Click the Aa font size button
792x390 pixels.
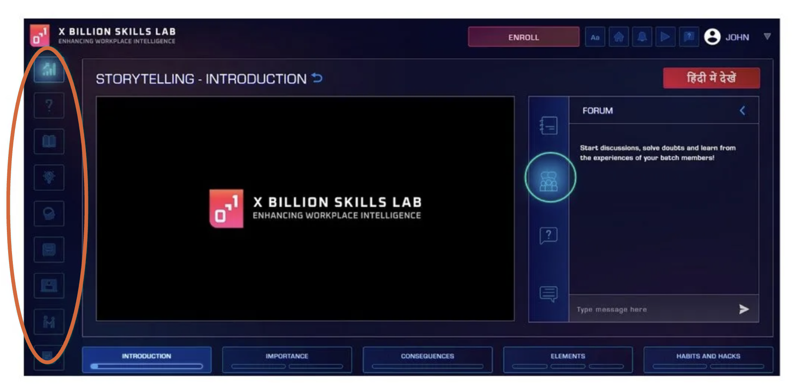tap(595, 37)
